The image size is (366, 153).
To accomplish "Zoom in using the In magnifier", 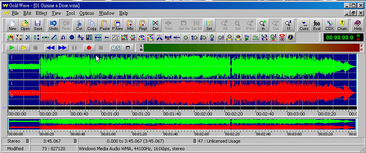I will [x=263, y=25].
